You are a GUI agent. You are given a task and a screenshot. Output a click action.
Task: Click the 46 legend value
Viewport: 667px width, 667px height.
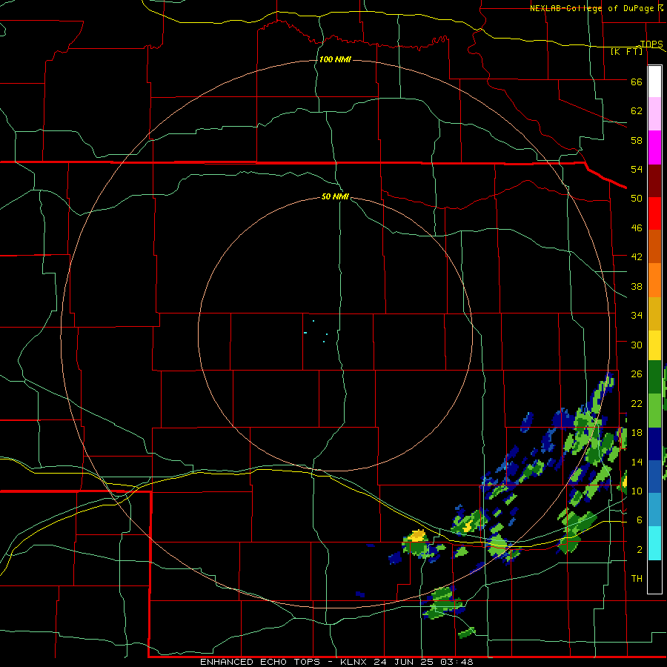(x=637, y=228)
